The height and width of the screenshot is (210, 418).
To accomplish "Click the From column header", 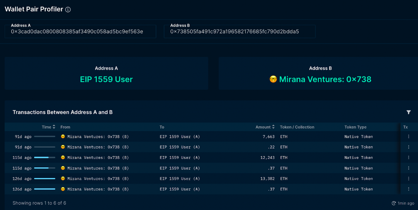I will (x=65, y=127).
